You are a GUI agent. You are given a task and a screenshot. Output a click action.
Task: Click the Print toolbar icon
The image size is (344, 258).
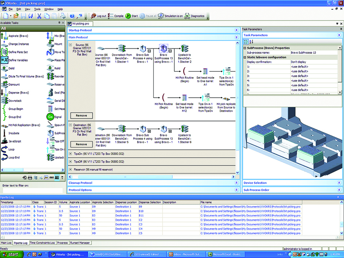point(63,16)
